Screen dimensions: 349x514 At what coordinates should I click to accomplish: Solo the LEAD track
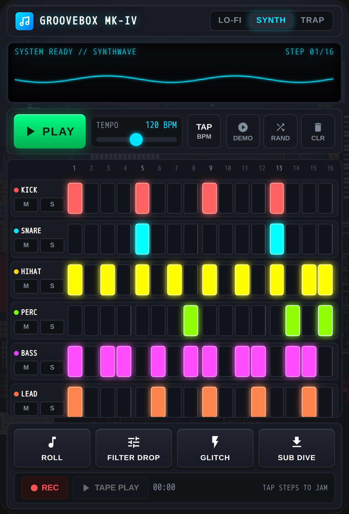[52, 408]
